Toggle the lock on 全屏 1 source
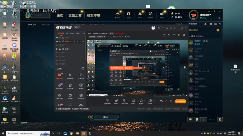This screenshot has height=136, width=243. [60, 49]
